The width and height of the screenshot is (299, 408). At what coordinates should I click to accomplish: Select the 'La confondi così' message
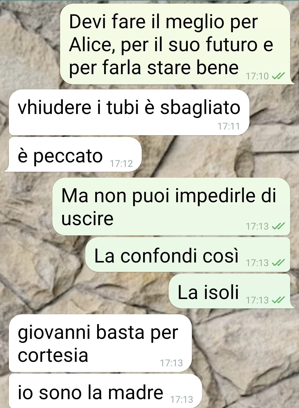(x=188, y=254)
